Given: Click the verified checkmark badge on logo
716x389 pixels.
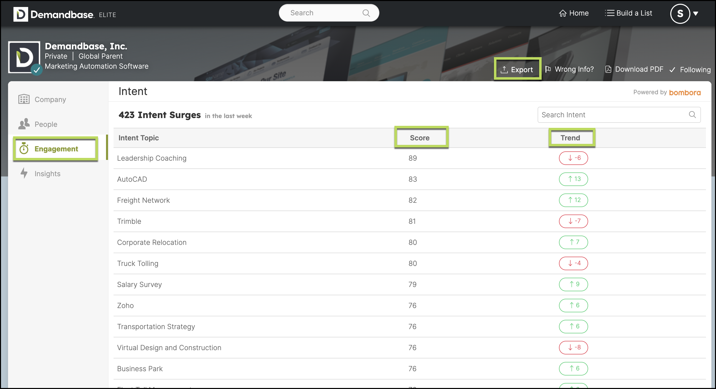Looking at the screenshot, I should point(36,70).
